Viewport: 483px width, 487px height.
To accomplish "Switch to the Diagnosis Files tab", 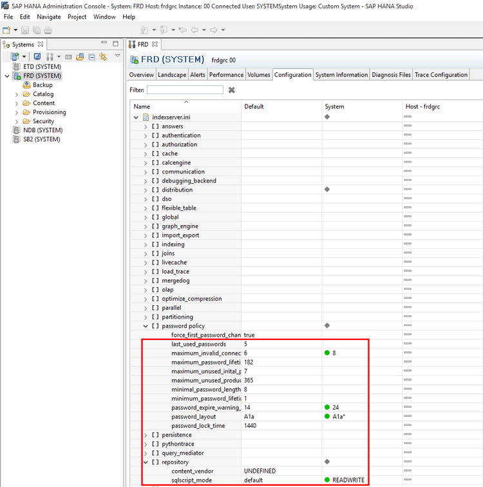I will tap(391, 75).
